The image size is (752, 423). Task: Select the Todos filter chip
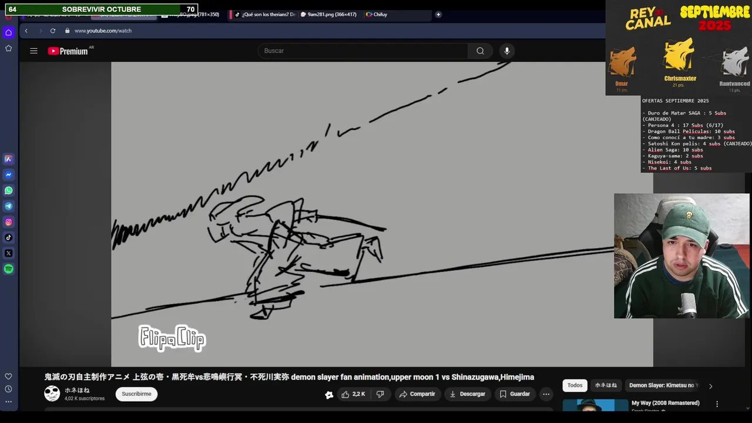coord(575,385)
